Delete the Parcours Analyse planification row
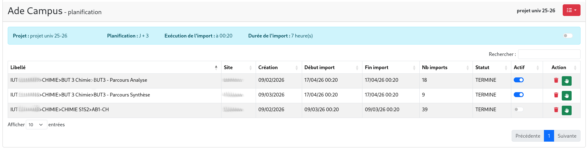 556,80
